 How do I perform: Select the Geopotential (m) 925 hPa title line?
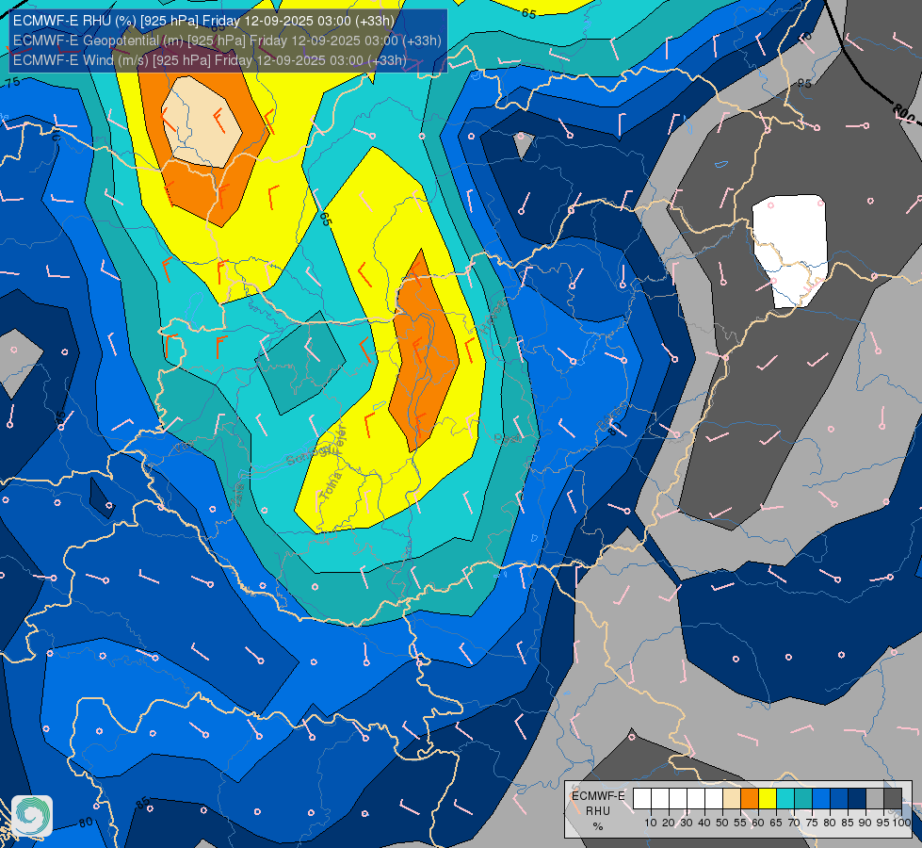pos(227,41)
